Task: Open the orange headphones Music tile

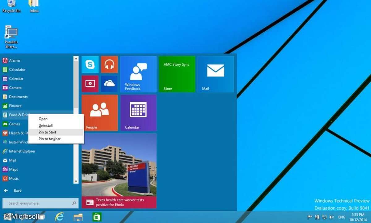Action: 109,64
